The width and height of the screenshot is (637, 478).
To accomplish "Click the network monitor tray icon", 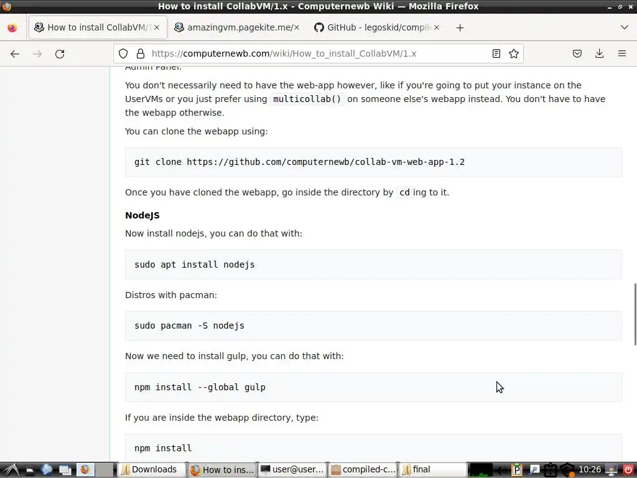I will pos(612,470).
